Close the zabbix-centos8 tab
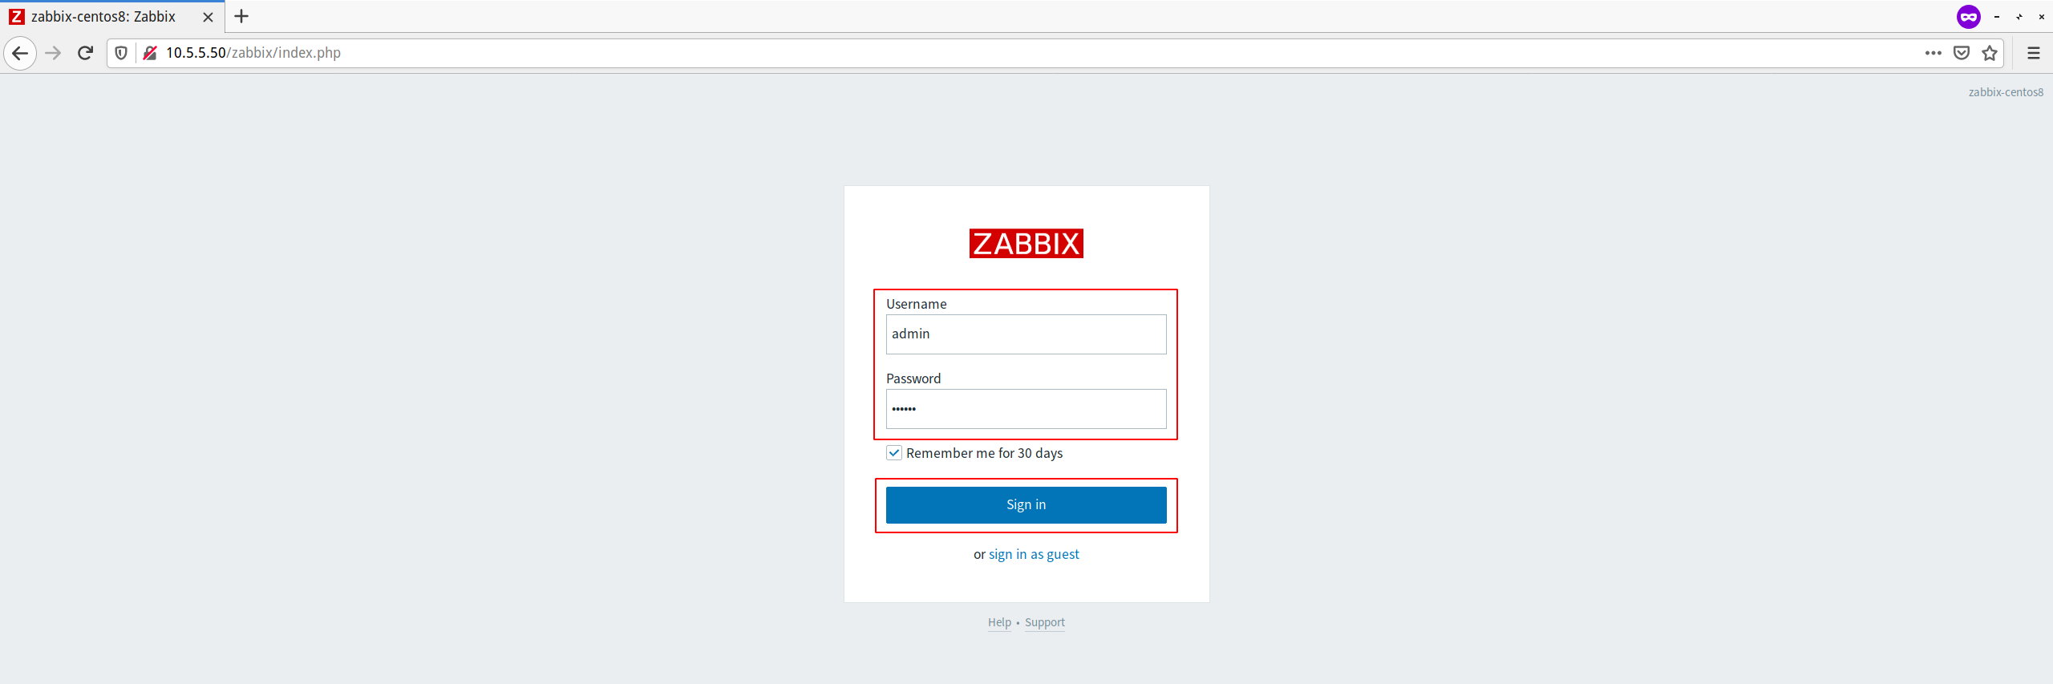2053x684 pixels. (x=208, y=17)
